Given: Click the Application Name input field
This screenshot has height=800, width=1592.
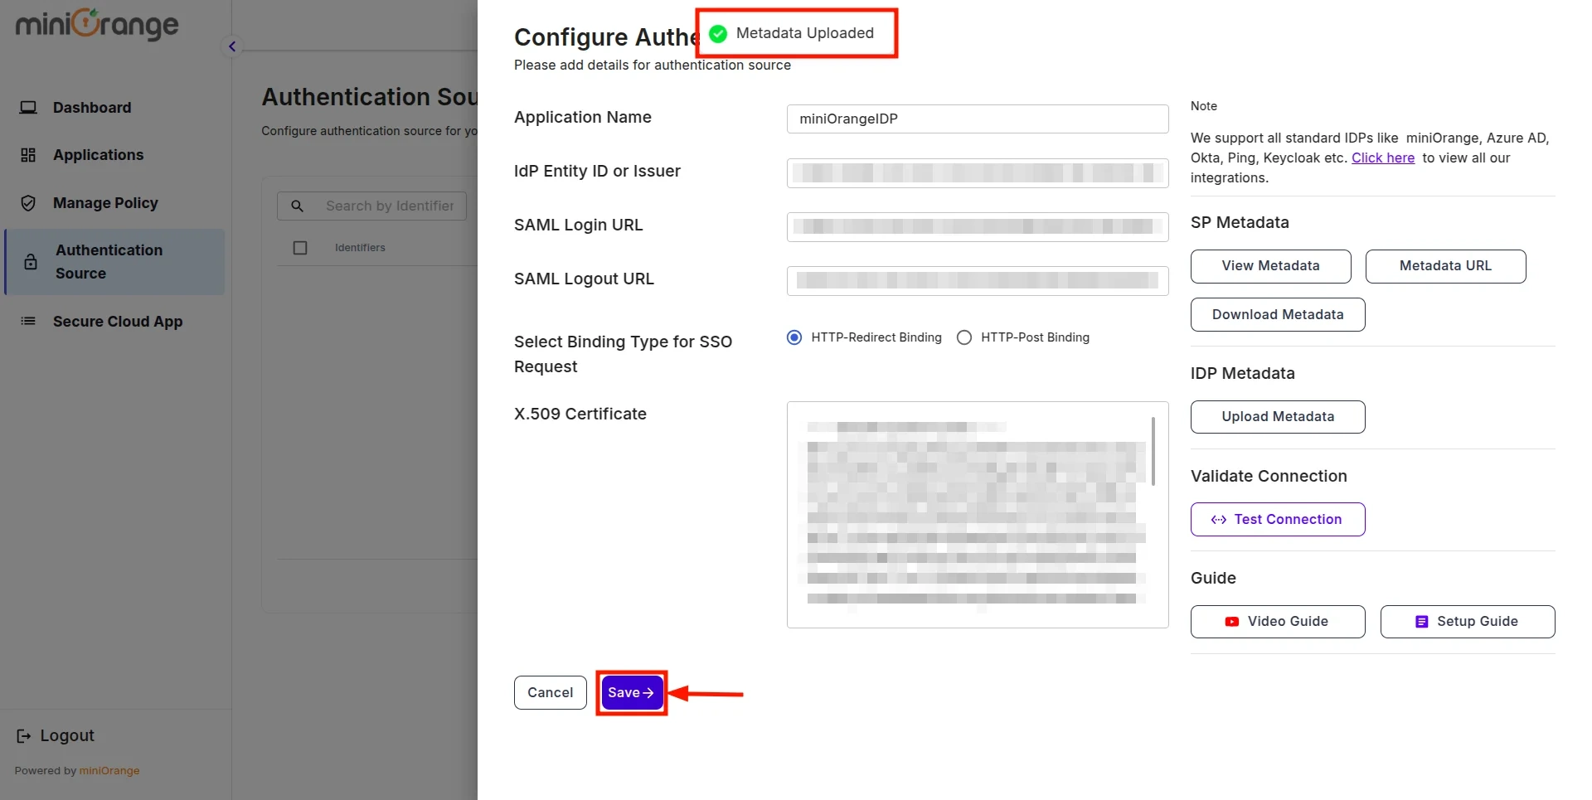Looking at the screenshot, I should pos(976,119).
